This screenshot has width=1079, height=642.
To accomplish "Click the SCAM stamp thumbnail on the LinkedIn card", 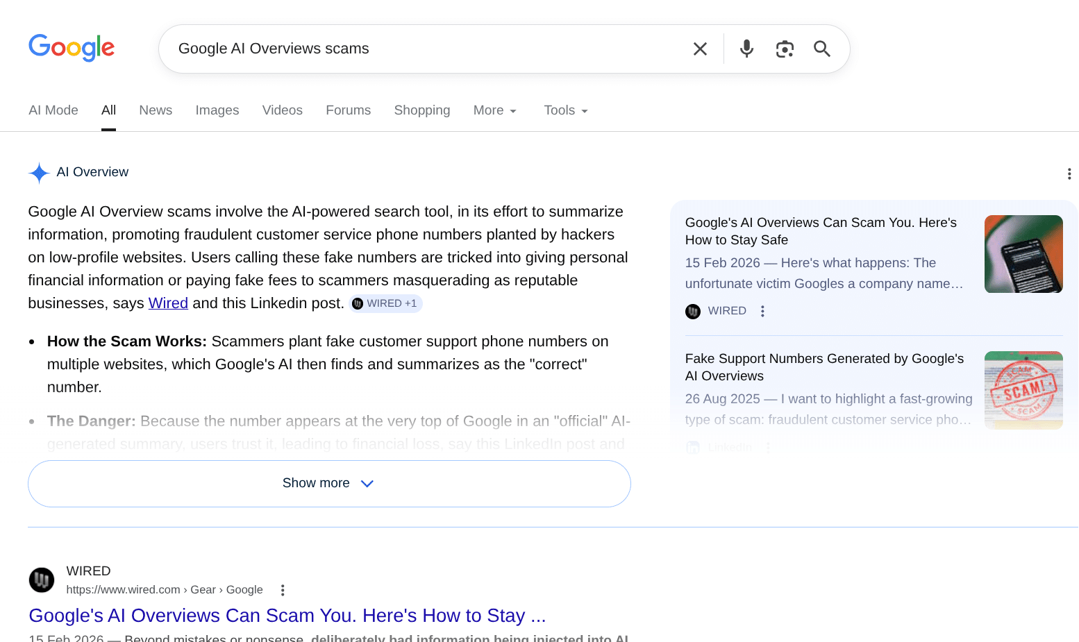I will pyautogui.click(x=1023, y=389).
